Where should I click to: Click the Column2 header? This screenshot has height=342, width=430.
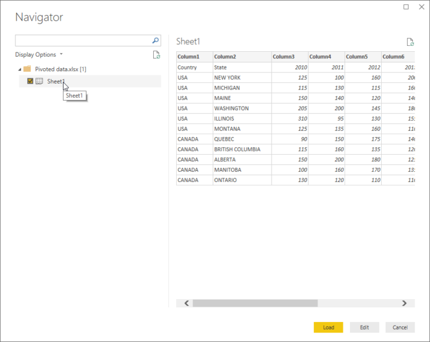coord(242,57)
